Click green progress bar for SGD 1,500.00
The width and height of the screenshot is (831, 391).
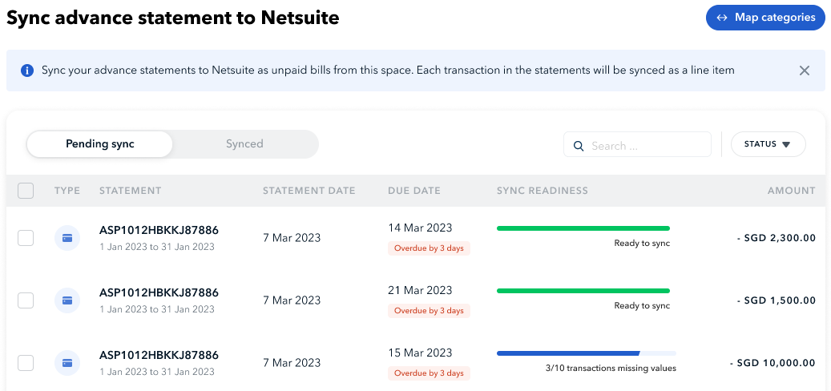[583, 291]
